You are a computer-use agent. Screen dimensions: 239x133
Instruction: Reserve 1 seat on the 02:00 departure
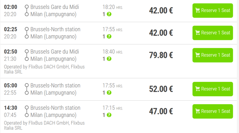click(x=212, y=10)
